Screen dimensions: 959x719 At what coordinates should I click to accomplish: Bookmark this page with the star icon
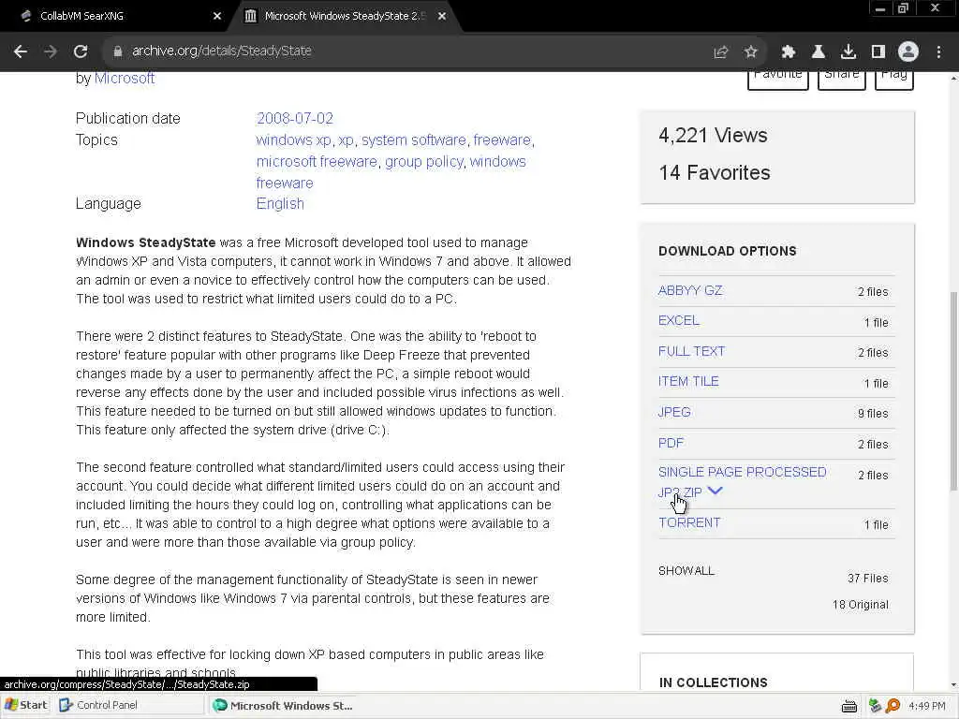click(x=750, y=52)
